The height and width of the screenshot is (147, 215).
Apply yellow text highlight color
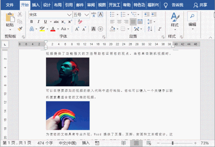[42, 29]
